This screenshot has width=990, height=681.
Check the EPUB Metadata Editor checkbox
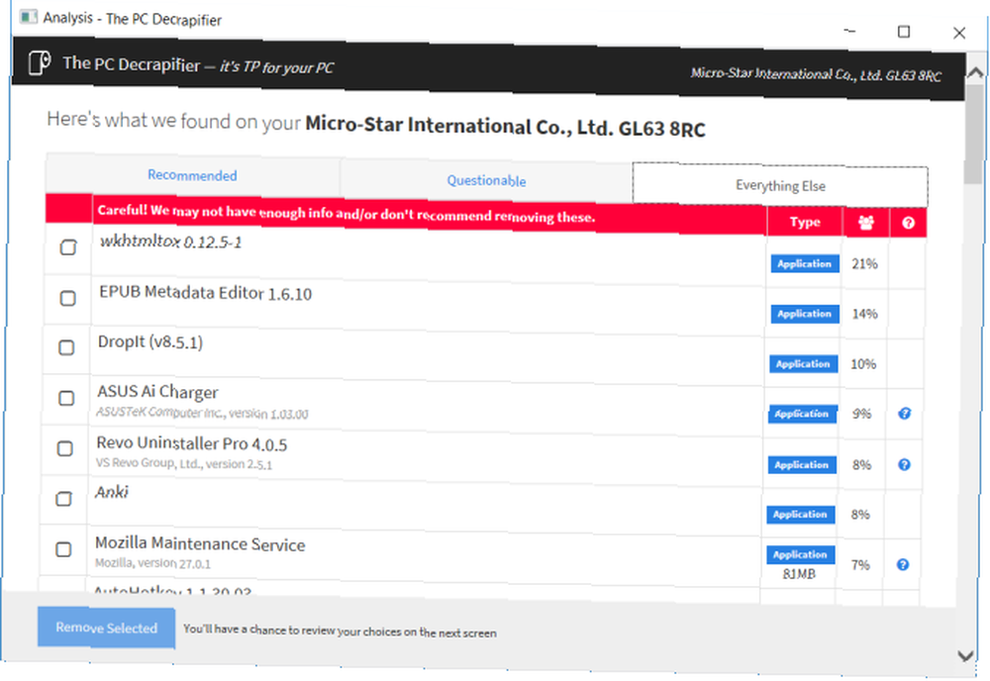coord(67,298)
